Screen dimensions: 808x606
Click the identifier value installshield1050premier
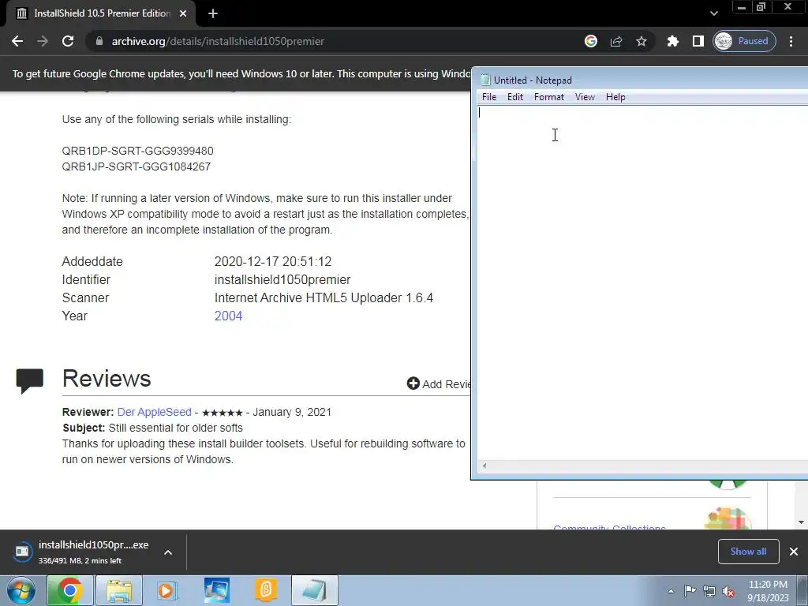(282, 280)
